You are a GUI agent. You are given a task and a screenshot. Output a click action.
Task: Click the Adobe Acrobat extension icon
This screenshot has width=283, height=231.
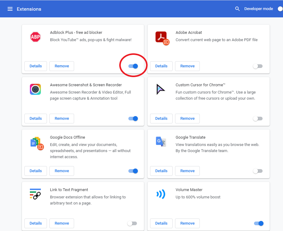(162, 37)
